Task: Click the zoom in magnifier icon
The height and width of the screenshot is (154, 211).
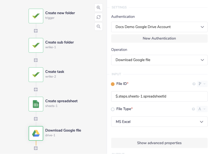Action: click(x=99, y=8)
